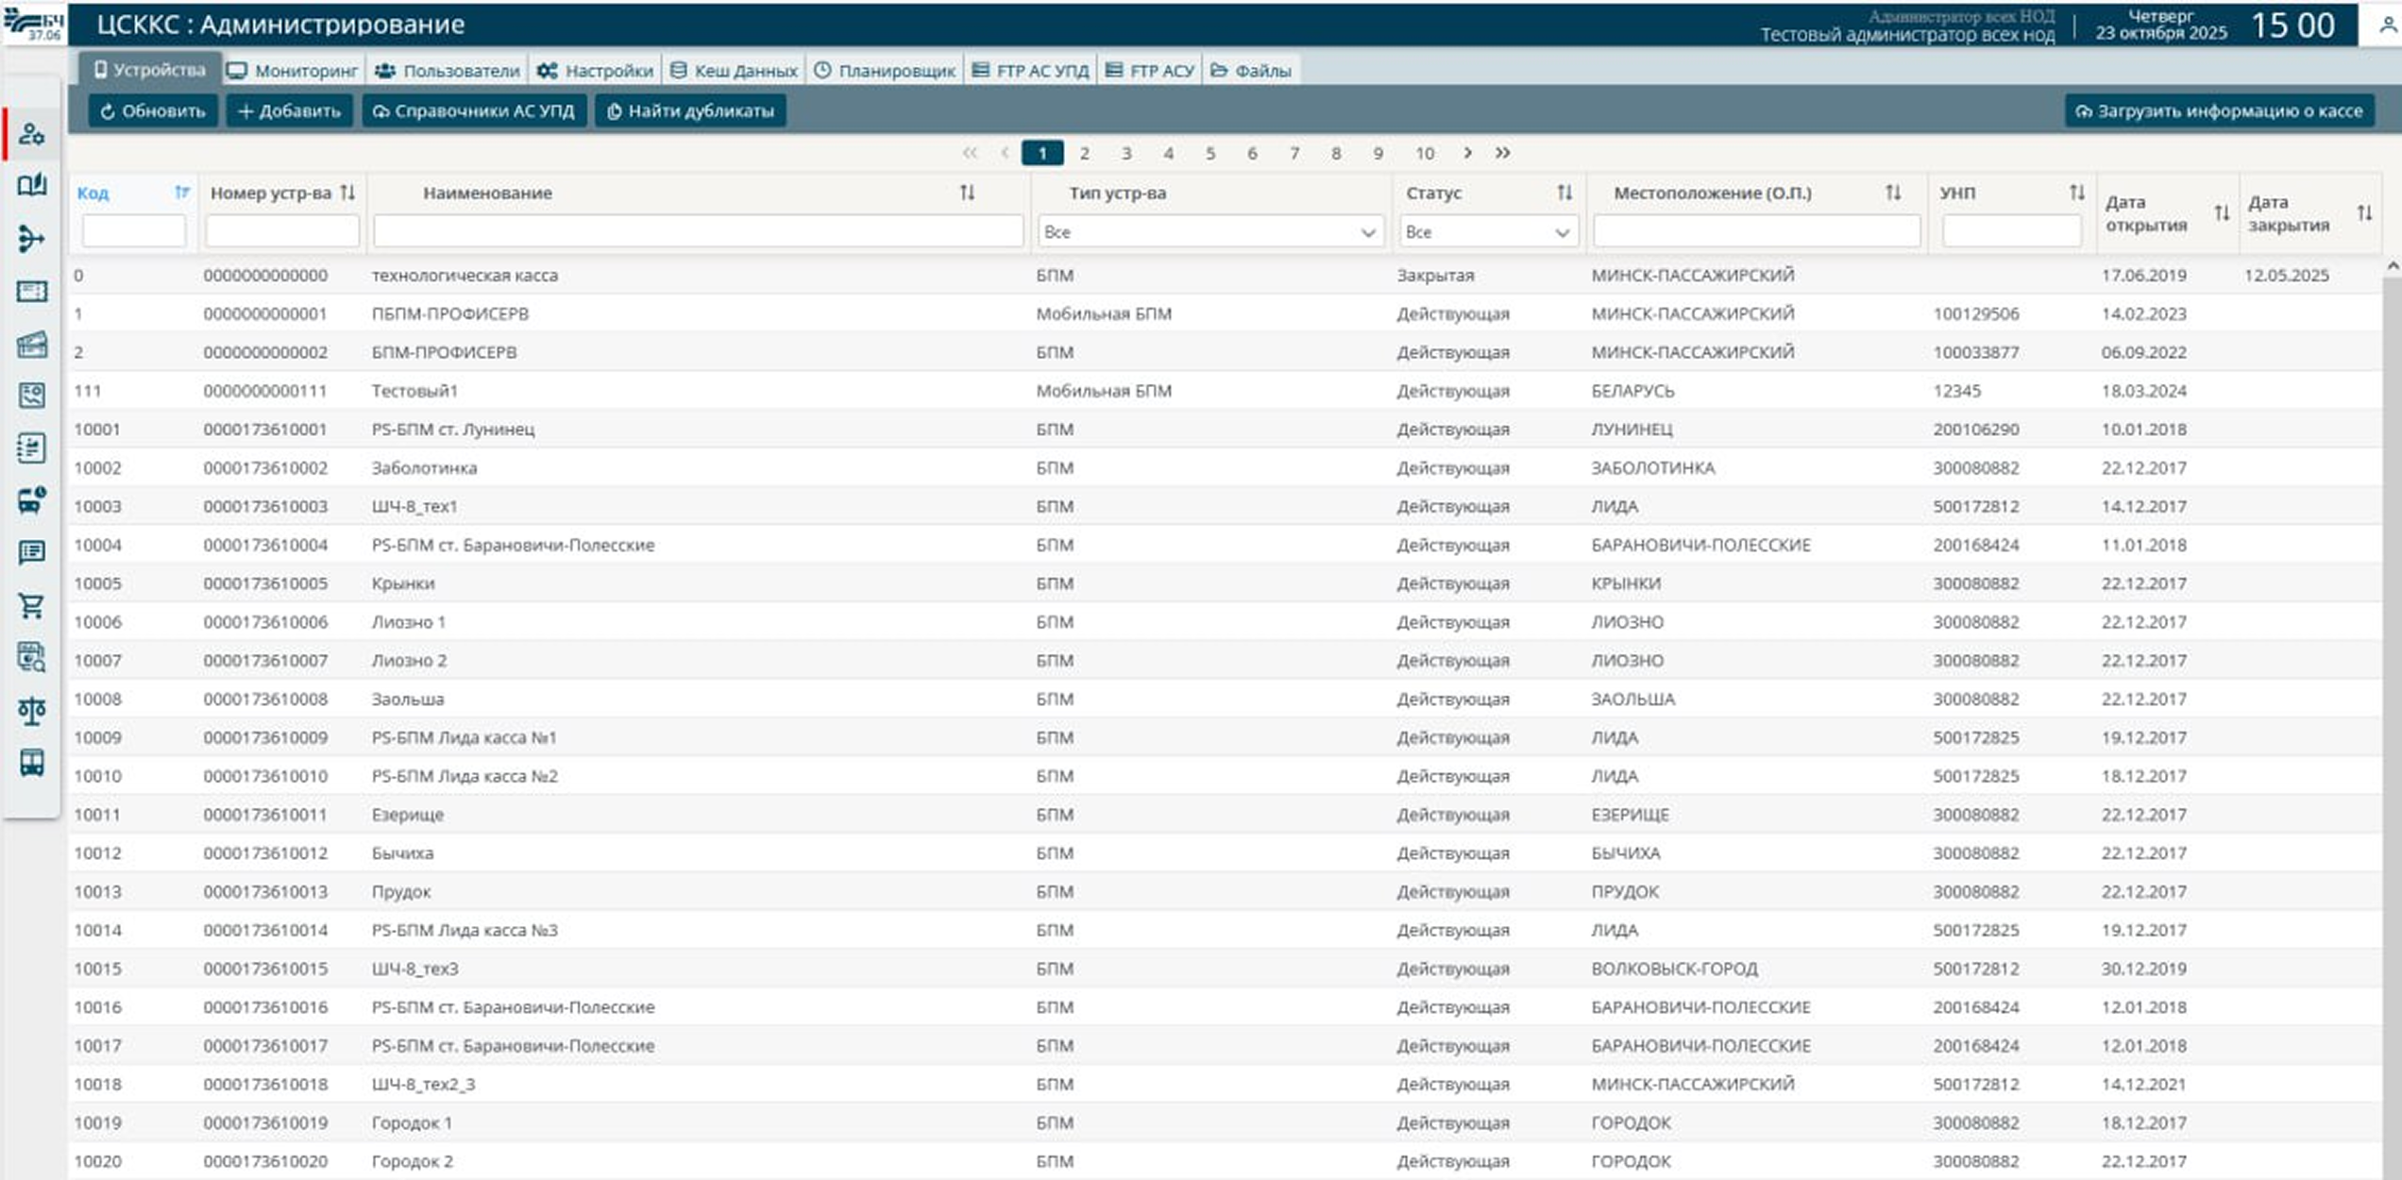This screenshot has width=2402, height=1180.
Task: Open the user administration sidebar icon
Action: tap(31, 134)
